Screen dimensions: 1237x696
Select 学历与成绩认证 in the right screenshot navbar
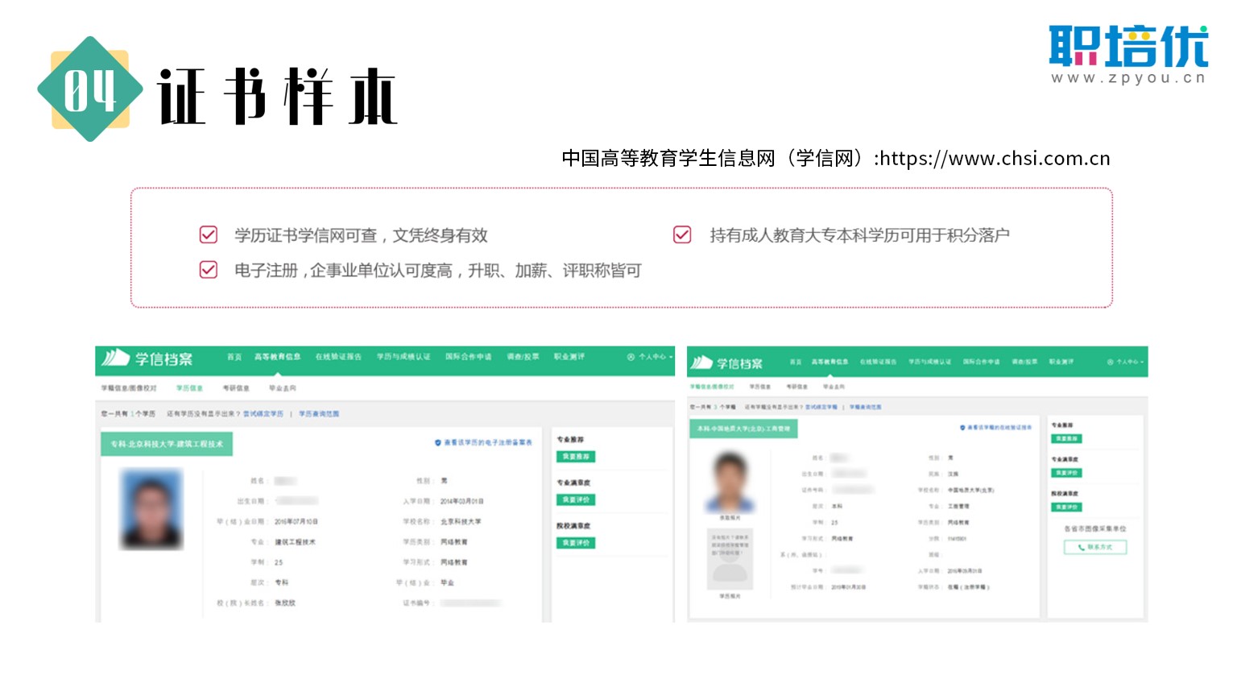930,362
